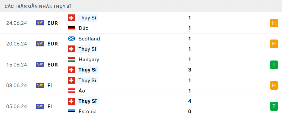Click the green T badge for Estonia match
This screenshot has width=282, height=116.
(274, 106)
